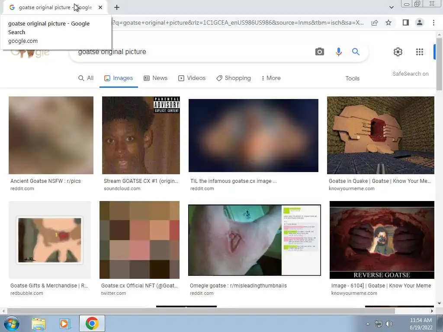
Task: Click the URL in the address bar
Action: (x=238, y=22)
